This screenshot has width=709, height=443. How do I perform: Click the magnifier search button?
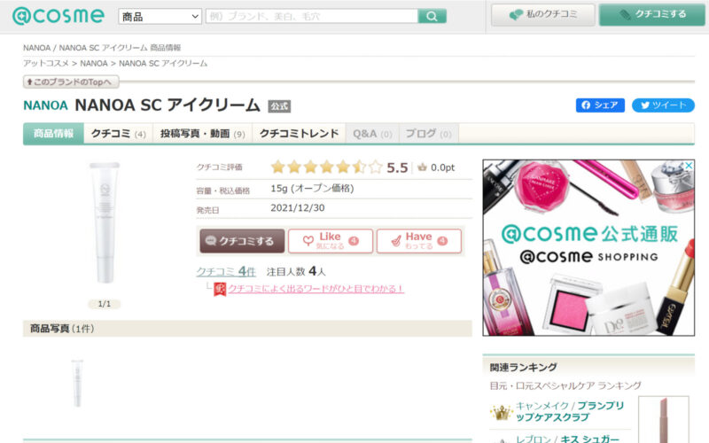[432, 16]
